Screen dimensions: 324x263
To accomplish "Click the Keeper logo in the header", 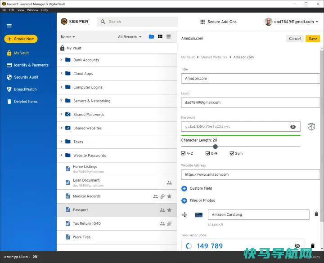I will click(x=75, y=21).
